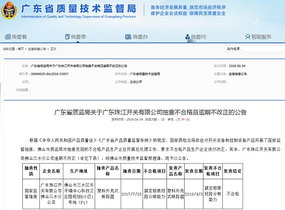Click the company cell 广东珠江开关有限公司佛山三水分公司
Screen dimensions: 285x210
coord(51,193)
